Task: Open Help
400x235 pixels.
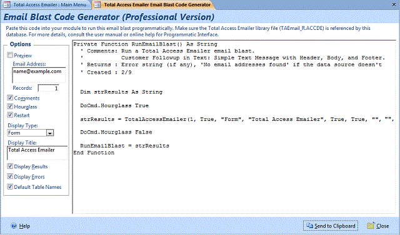Action: coord(21,226)
